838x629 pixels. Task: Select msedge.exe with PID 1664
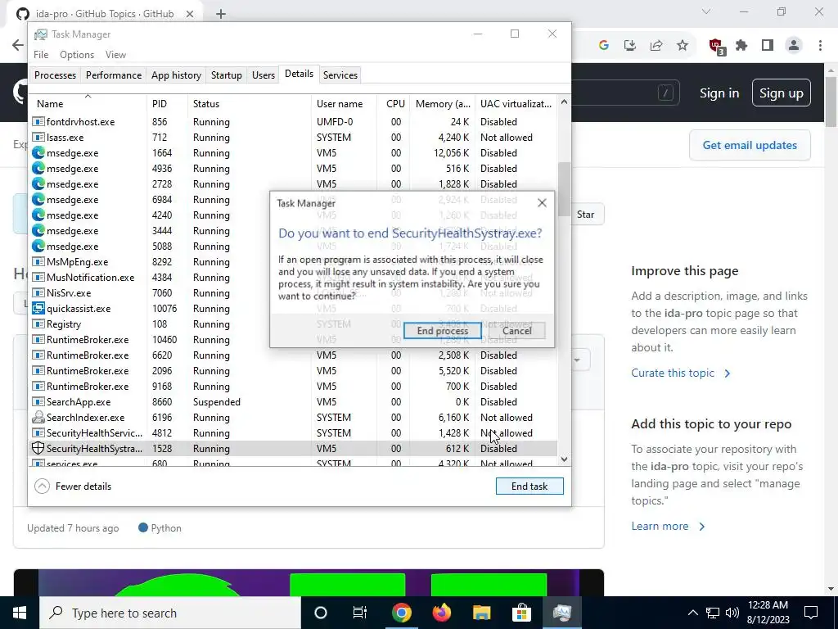pyautogui.click(x=294, y=153)
